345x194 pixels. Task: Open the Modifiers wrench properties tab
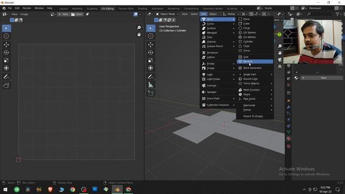(x=289, y=107)
